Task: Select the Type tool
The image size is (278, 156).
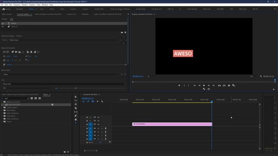Action: (76, 123)
